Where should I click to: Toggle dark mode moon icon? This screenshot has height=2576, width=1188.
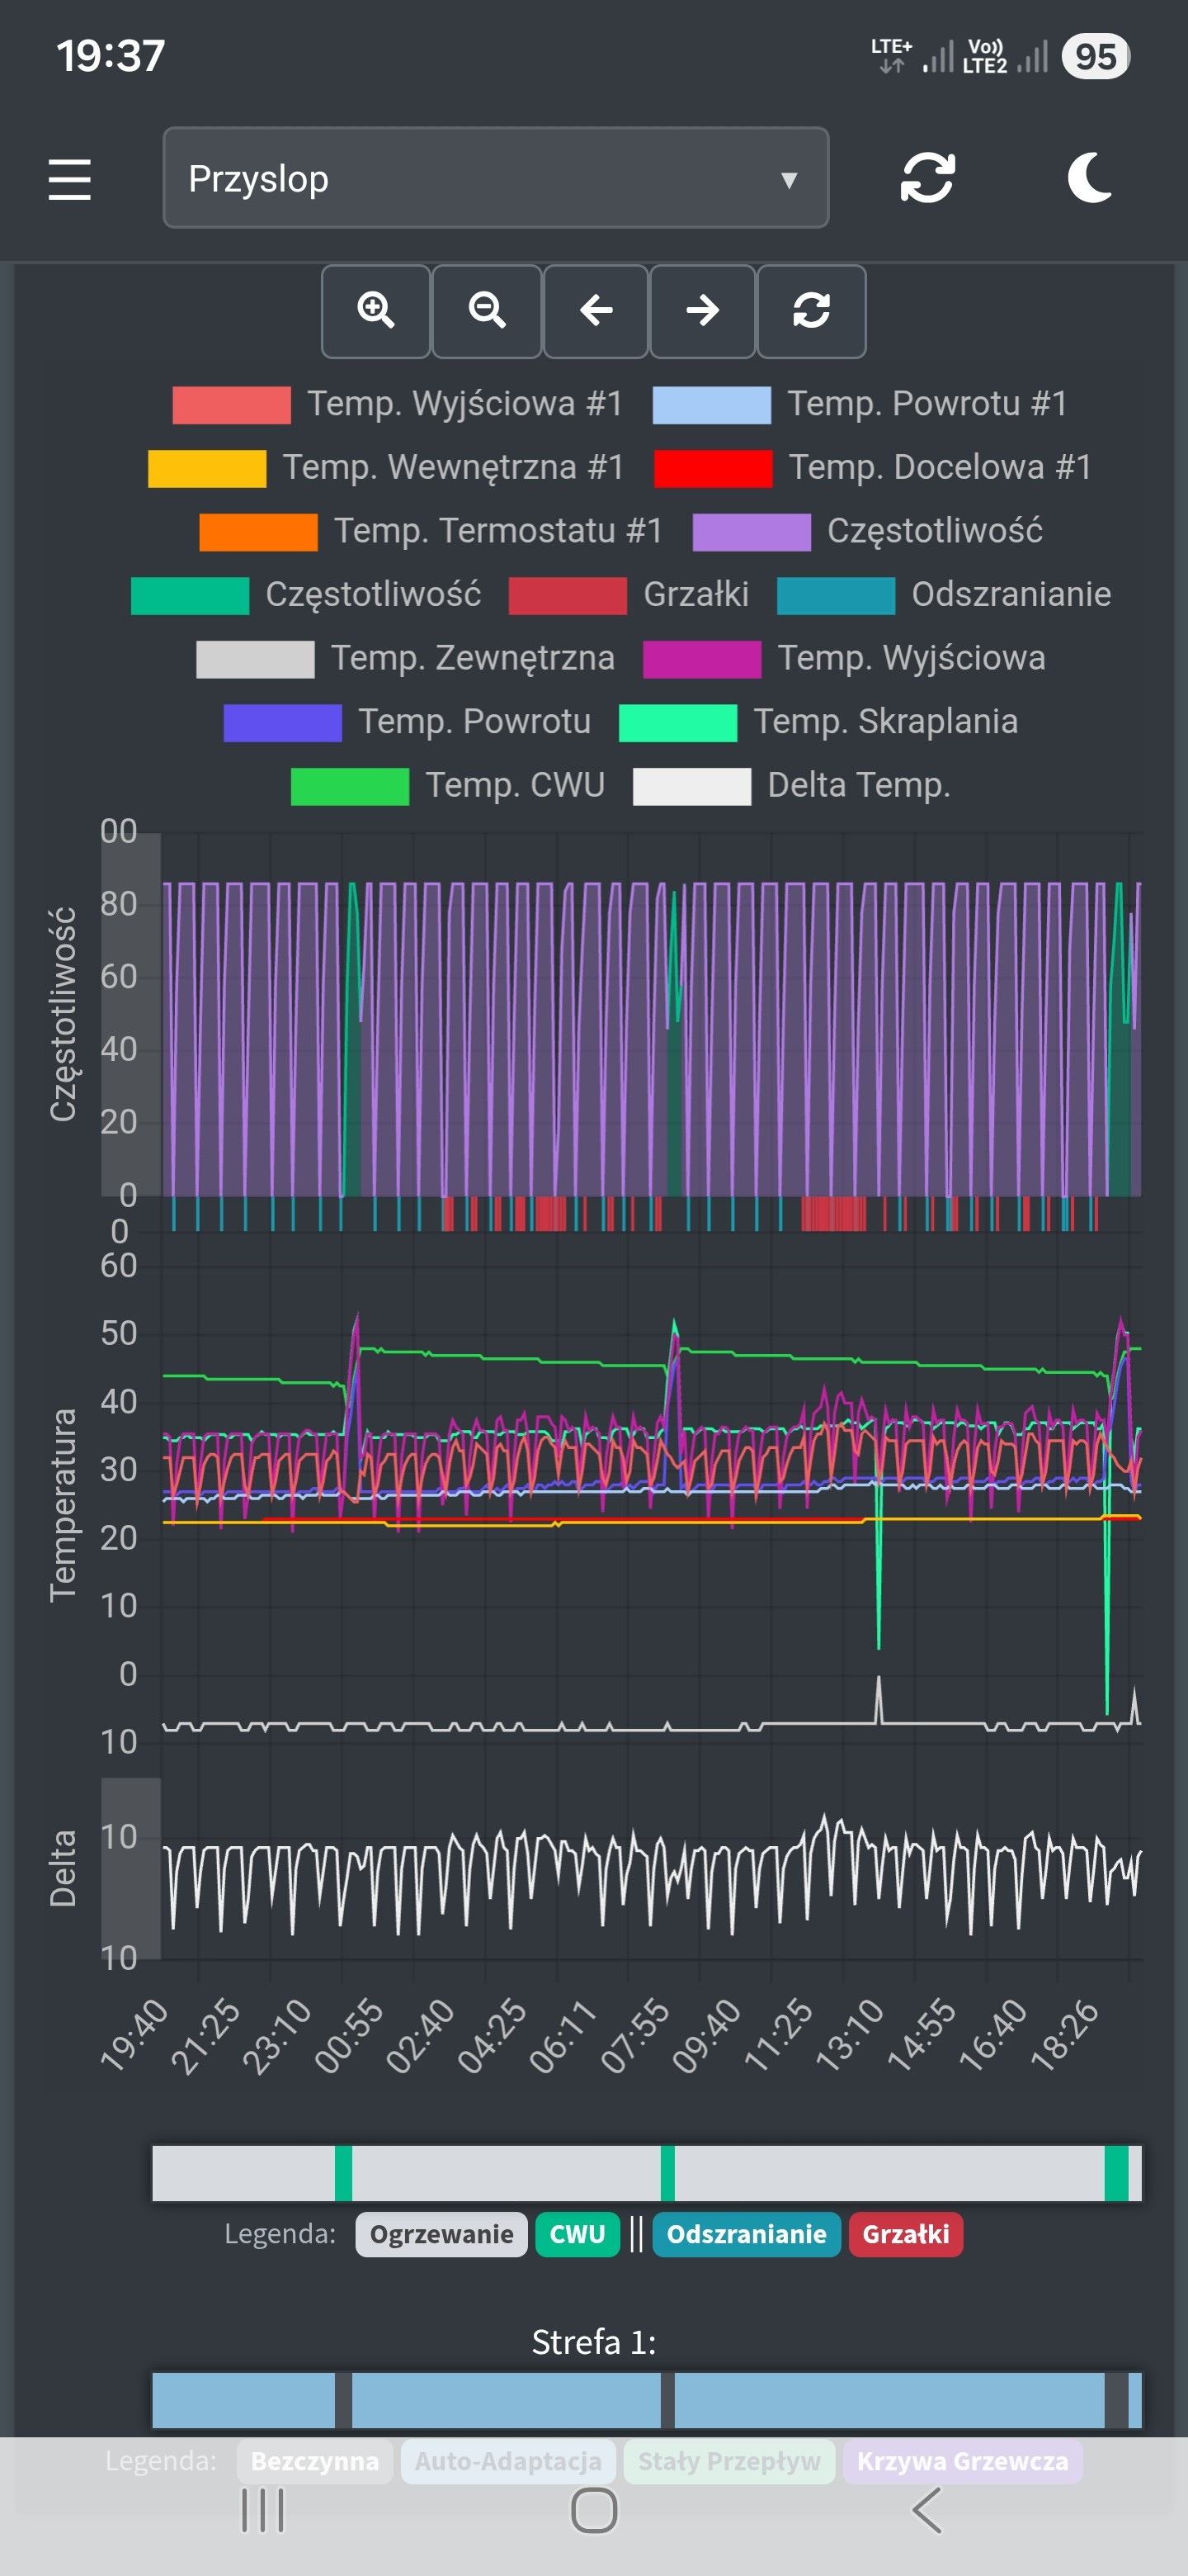(1088, 179)
